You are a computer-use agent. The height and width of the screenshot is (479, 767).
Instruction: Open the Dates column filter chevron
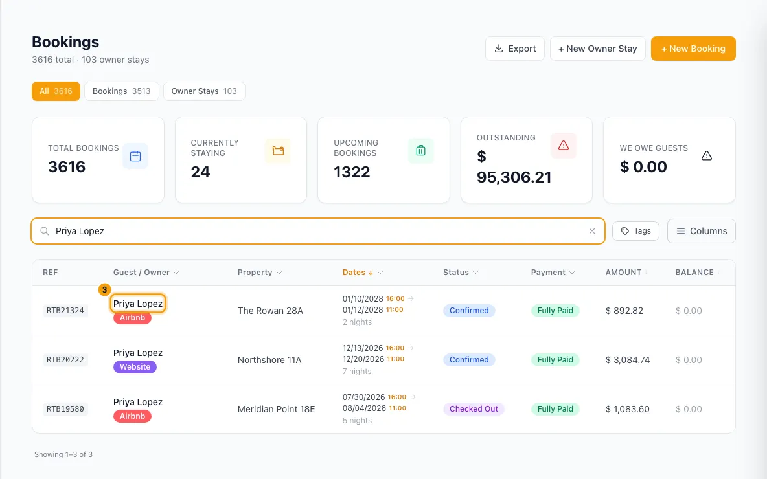click(380, 273)
